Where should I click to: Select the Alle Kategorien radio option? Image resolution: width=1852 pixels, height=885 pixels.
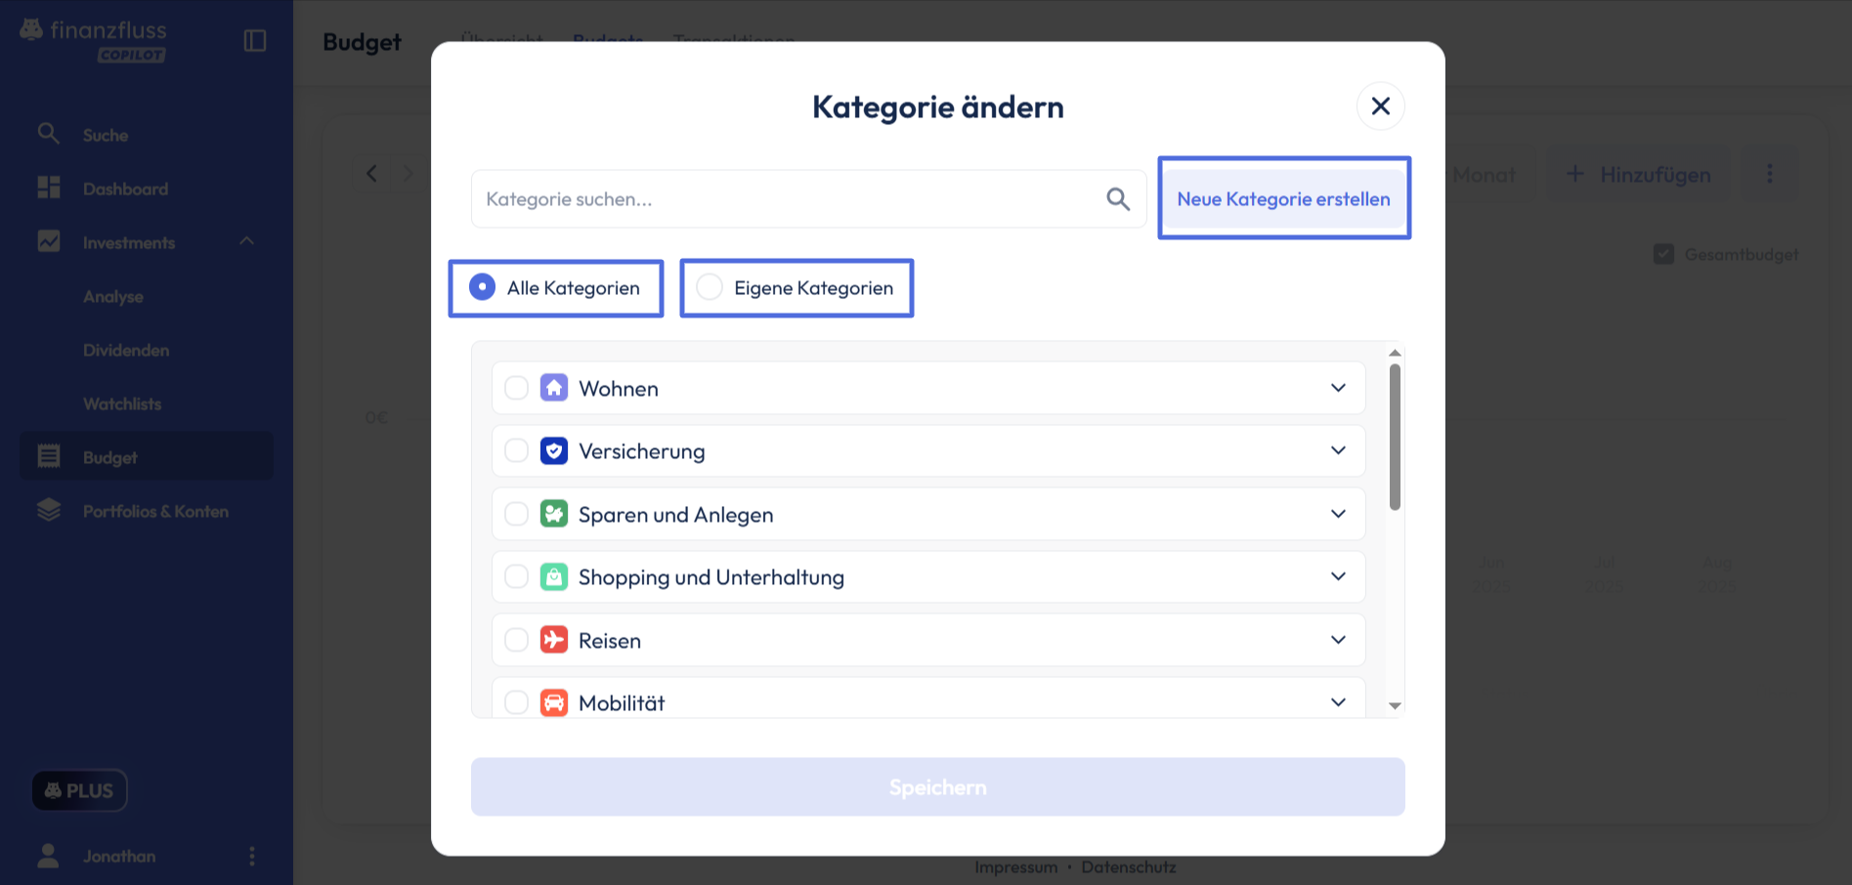(x=483, y=287)
